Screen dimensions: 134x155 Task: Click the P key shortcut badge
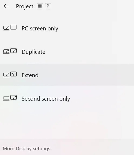point(48,6)
